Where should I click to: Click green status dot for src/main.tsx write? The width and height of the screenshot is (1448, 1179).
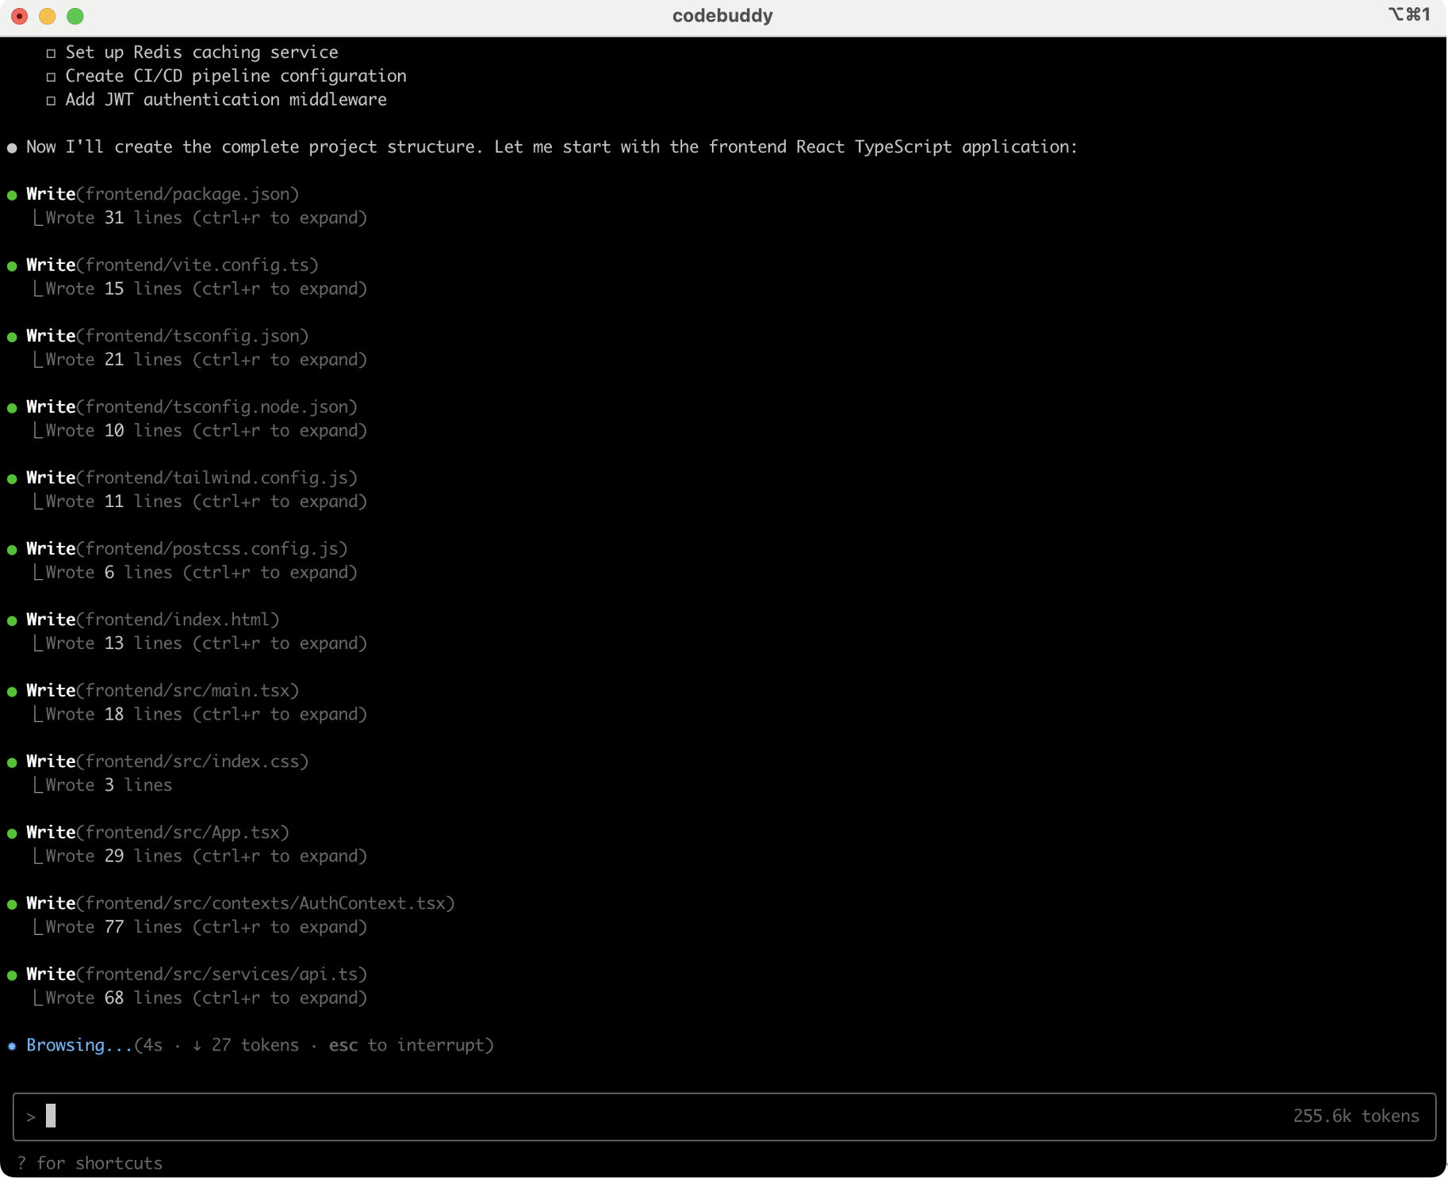(x=12, y=692)
